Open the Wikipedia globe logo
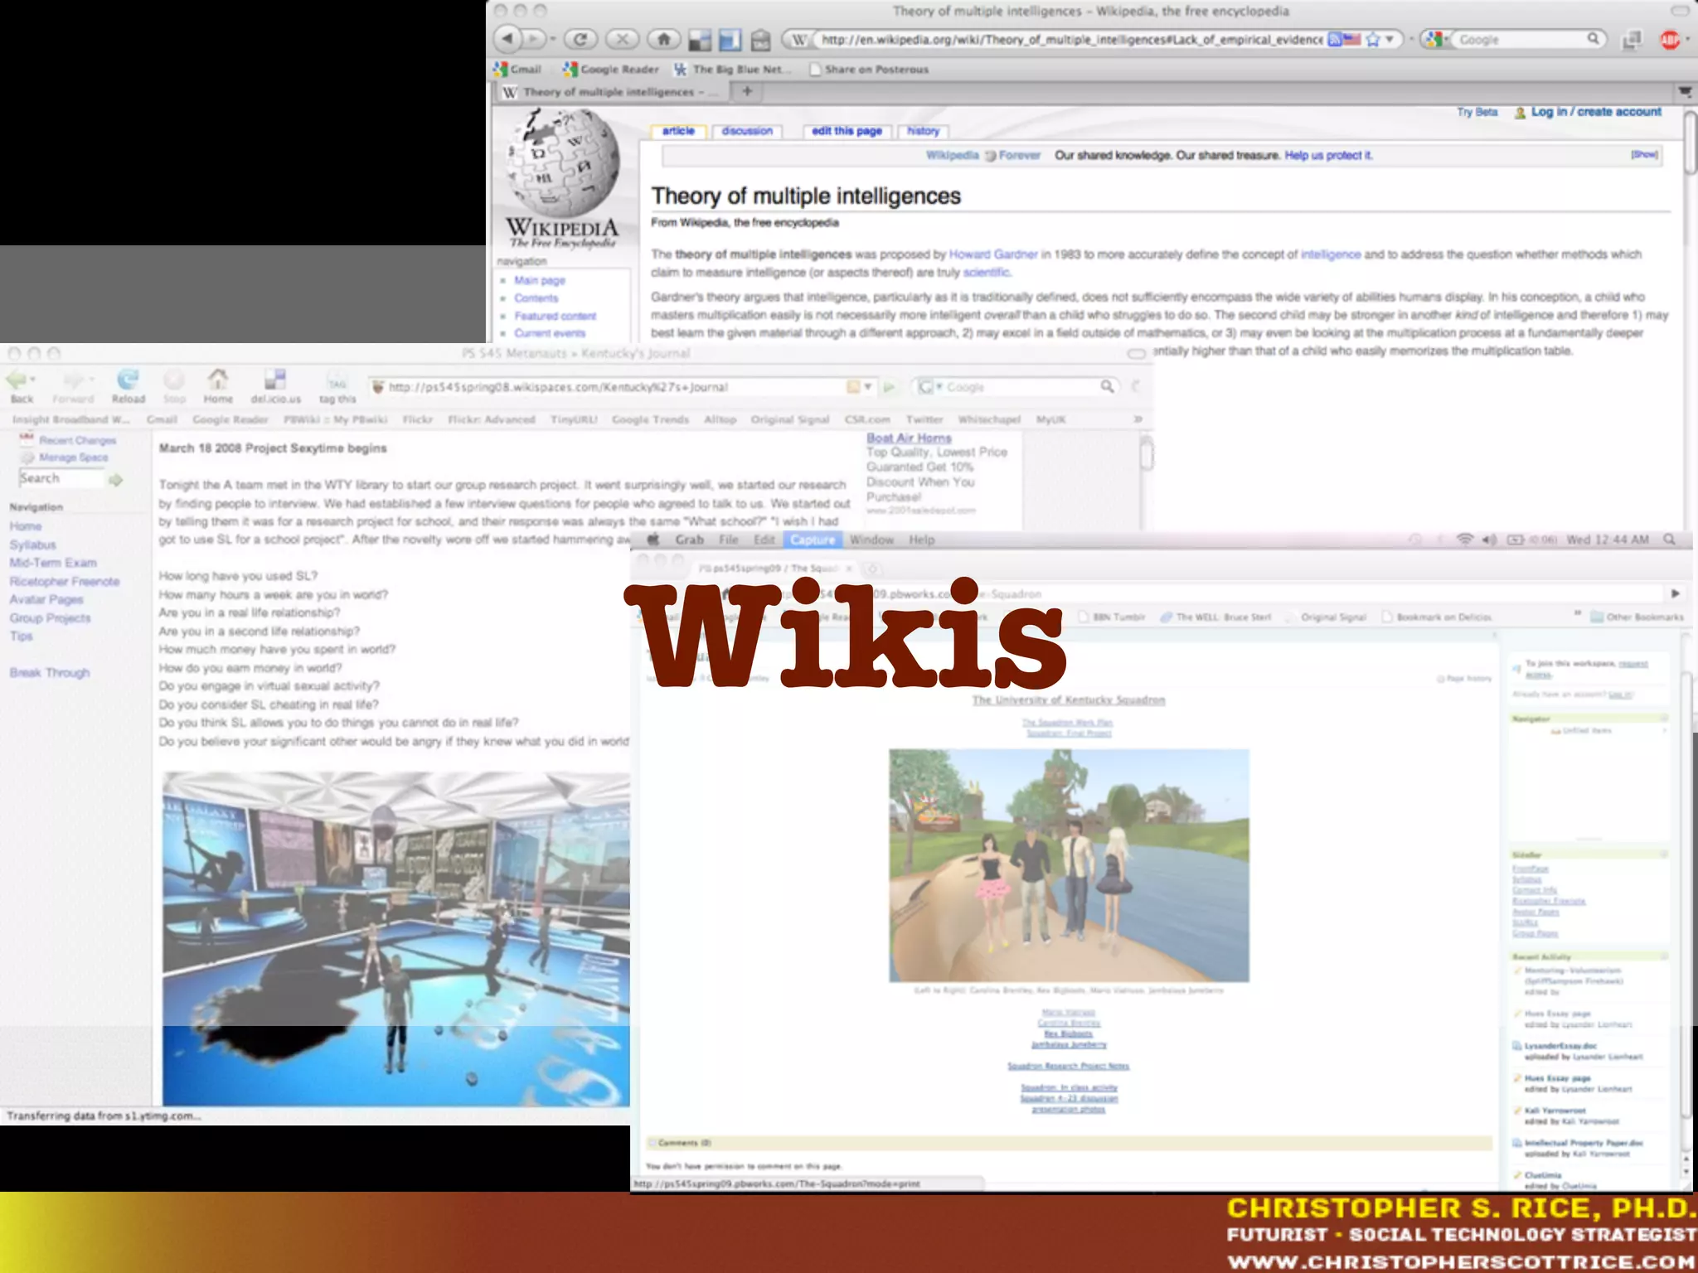Image resolution: width=1698 pixels, height=1273 pixels. tap(563, 162)
